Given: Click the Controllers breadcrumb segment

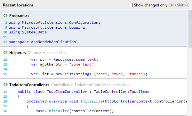Looking at the screenshot, I should pyautogui.click(x=60, y=85).
